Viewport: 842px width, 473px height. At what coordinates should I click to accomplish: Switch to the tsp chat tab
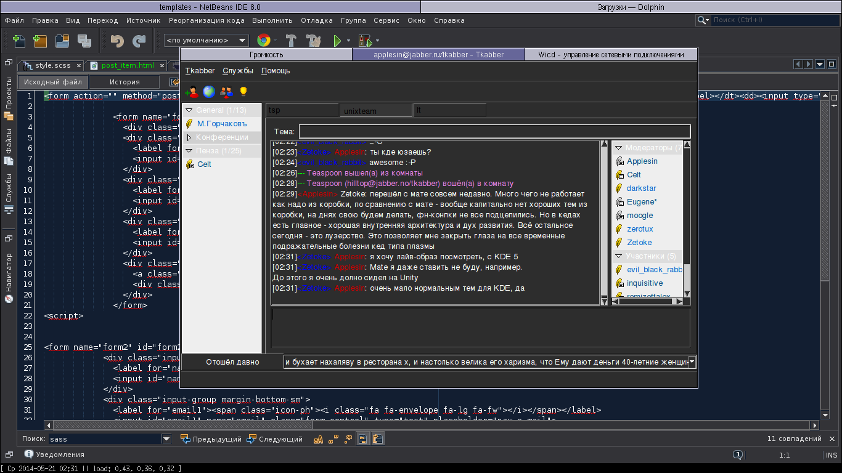tap(302, 110)
